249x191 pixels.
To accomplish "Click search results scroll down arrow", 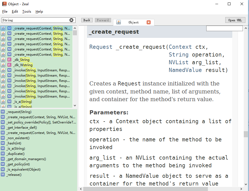I will pyautogui.click(x=75, y=106).
